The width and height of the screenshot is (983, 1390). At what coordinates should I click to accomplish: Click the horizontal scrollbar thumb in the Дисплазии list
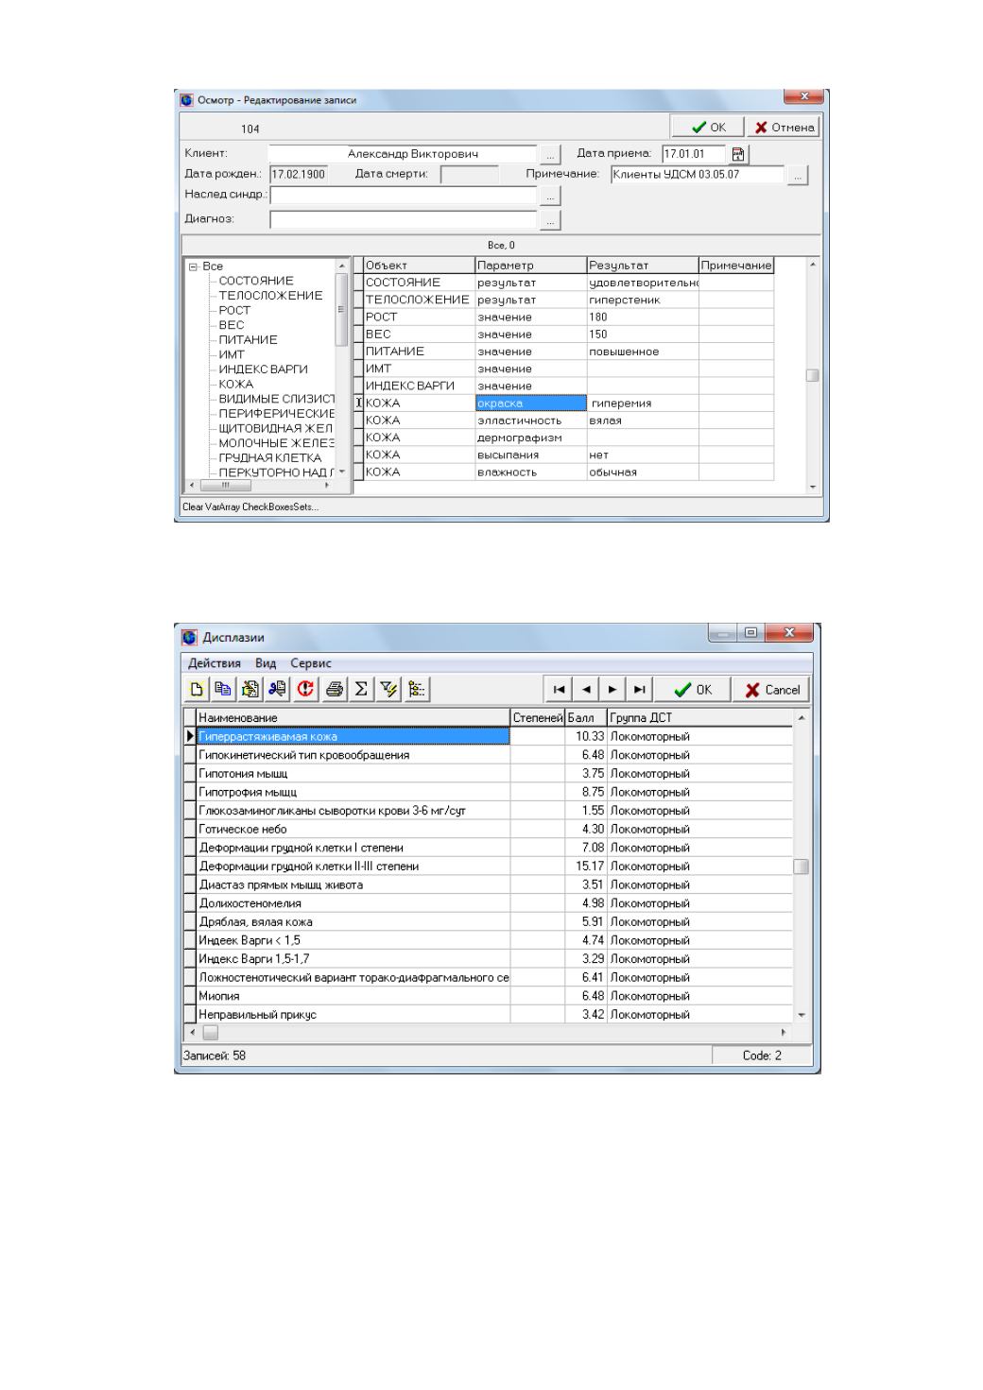(210, 1033)
